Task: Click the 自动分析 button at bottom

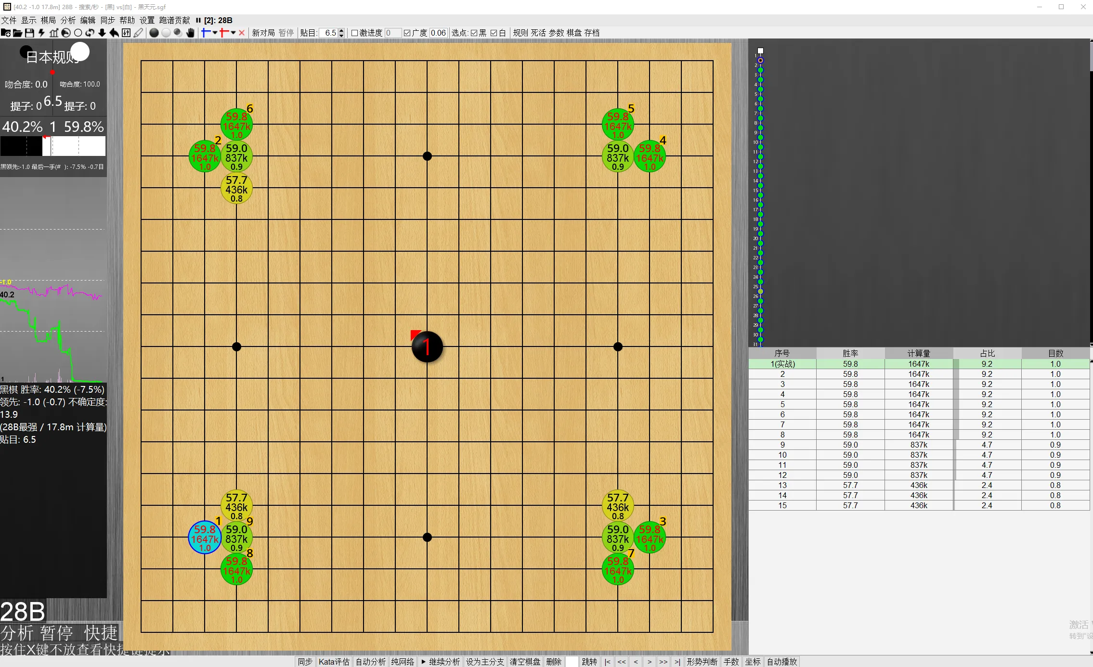Action: pyautogui.click(x=370, y=662)
